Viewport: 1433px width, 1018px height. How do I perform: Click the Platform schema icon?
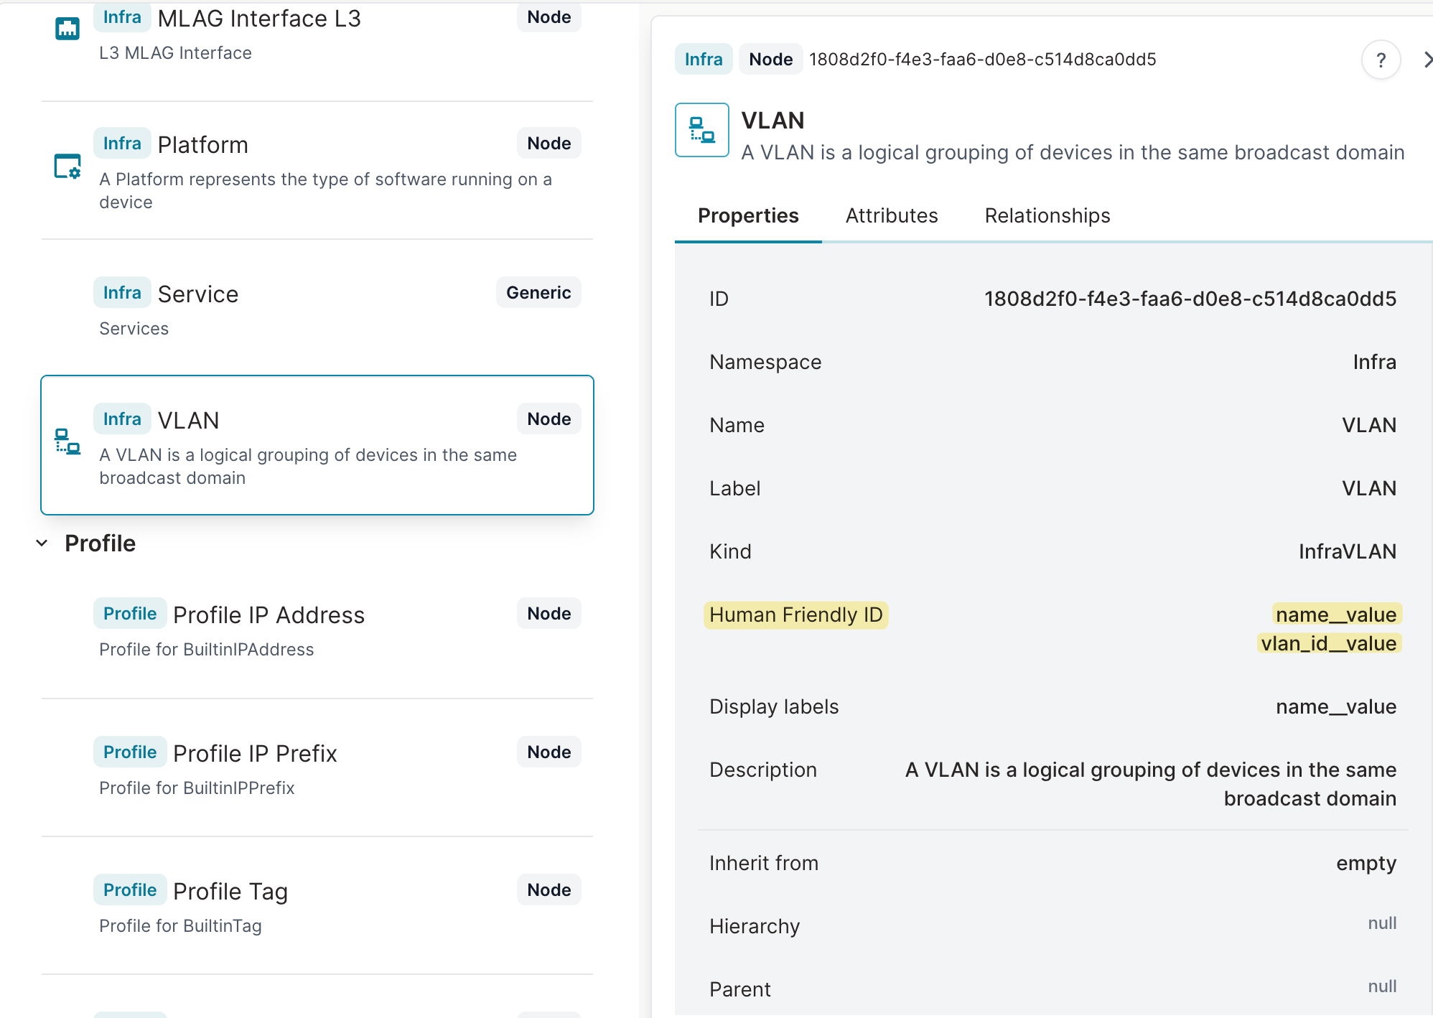(67, 167)
